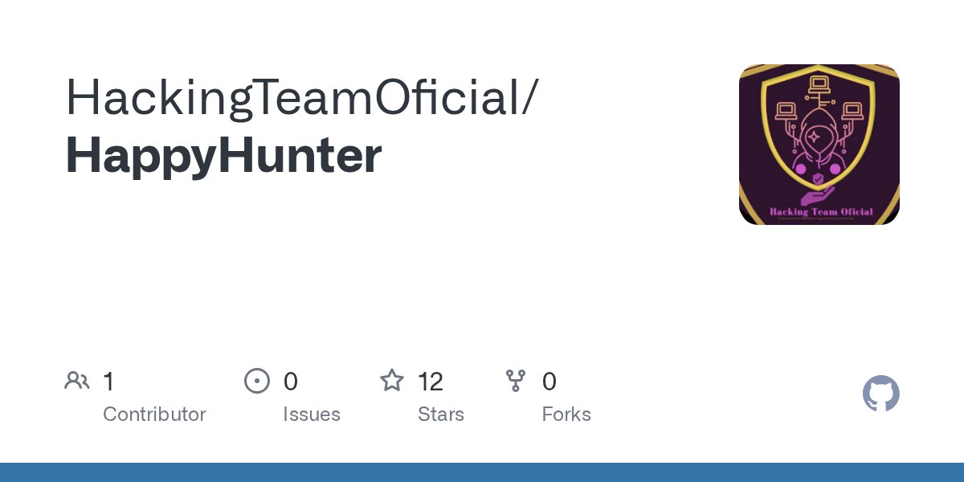Click the stars count 12
This screenshot has height=482, width=964.
(x=430, y=382)
